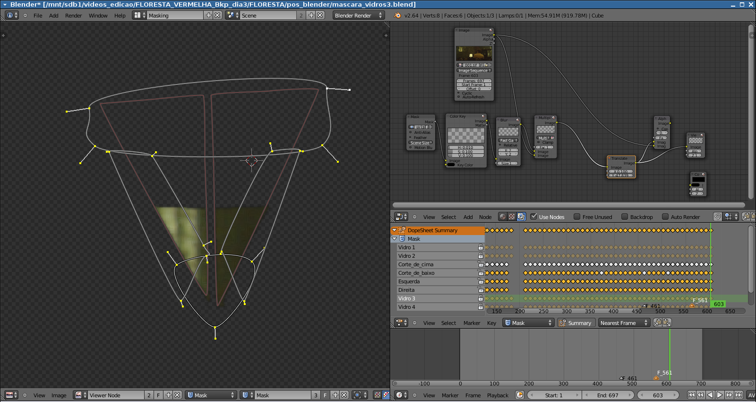Open the Render menu in top bar
Image resolution: width=756 pixels, height=402 pixels.
click(x=73, y=16)
